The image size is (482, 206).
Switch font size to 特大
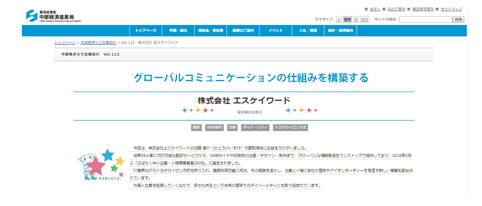point(364,20)
